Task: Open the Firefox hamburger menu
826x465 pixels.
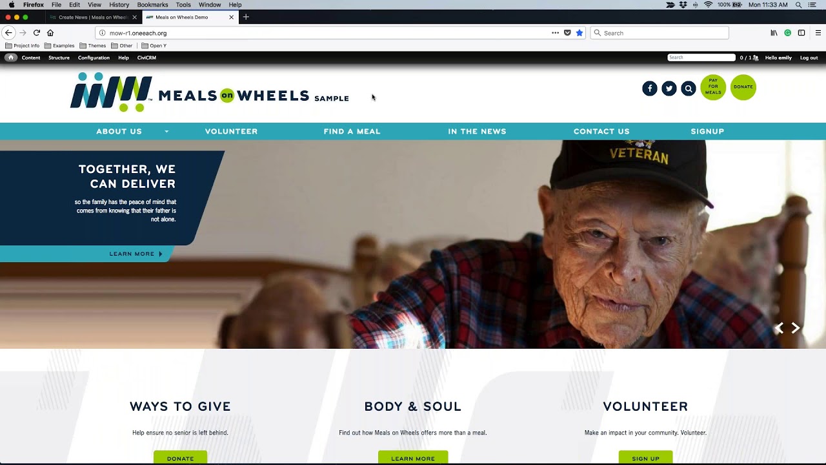Action: tap(818, 33)
